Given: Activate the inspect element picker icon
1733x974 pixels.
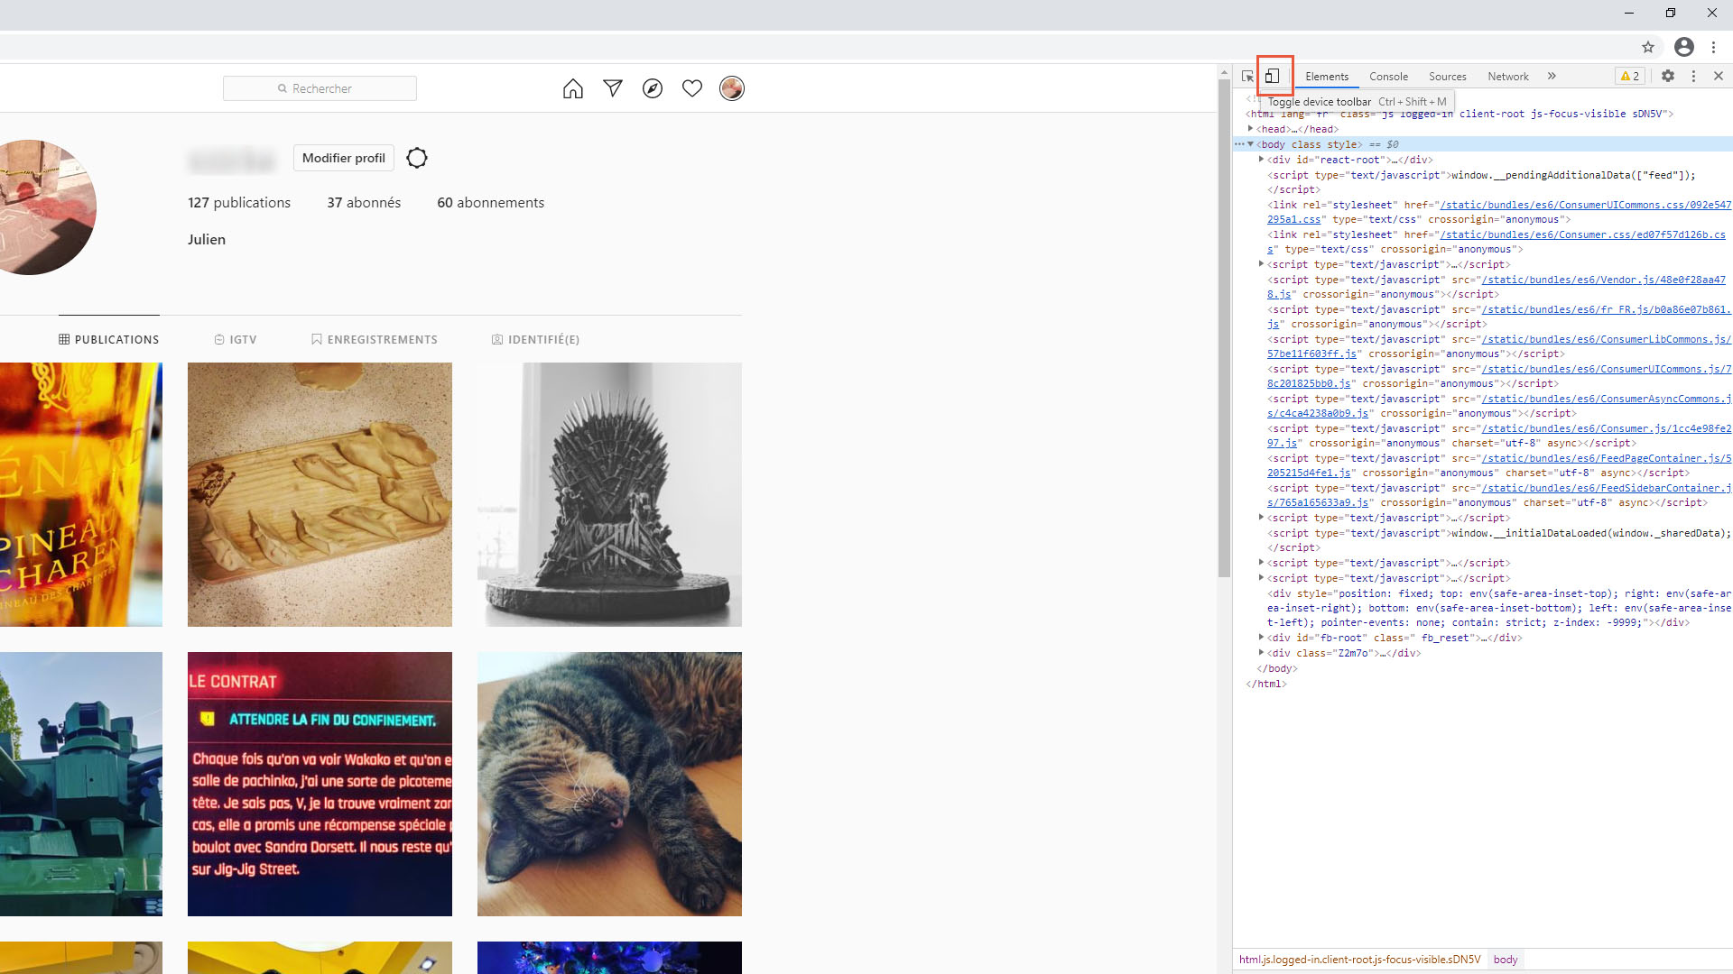Looking at the screenshot, I should (1247, 77).
